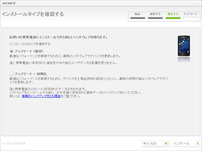Click the phone thumbnail image

(184, 46)
